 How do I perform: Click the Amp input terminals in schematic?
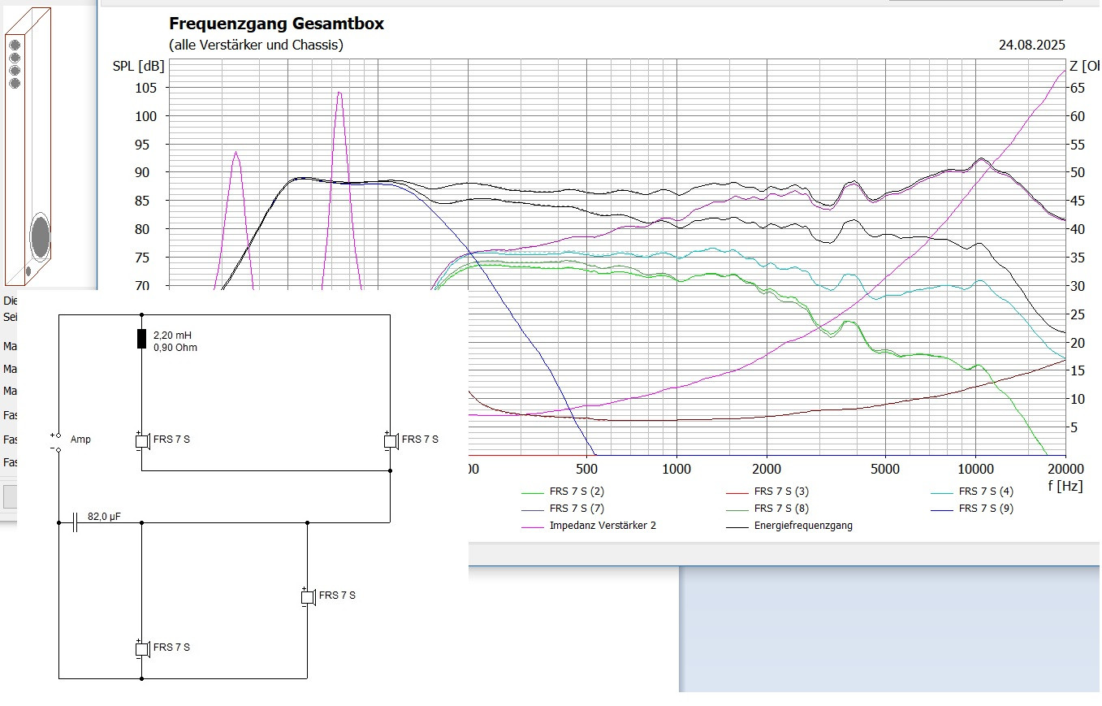pos(56,442)
